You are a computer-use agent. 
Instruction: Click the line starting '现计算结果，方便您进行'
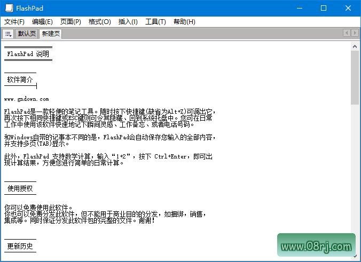[x=64, y=163]
